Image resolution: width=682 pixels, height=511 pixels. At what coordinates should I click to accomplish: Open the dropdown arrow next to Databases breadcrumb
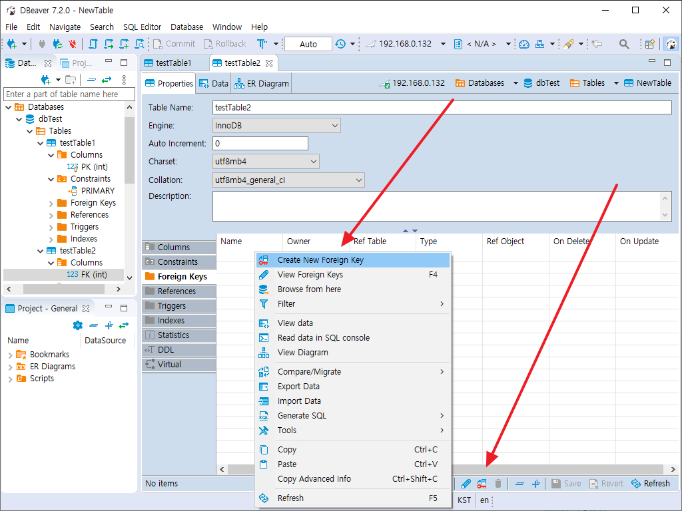[515, 83]
